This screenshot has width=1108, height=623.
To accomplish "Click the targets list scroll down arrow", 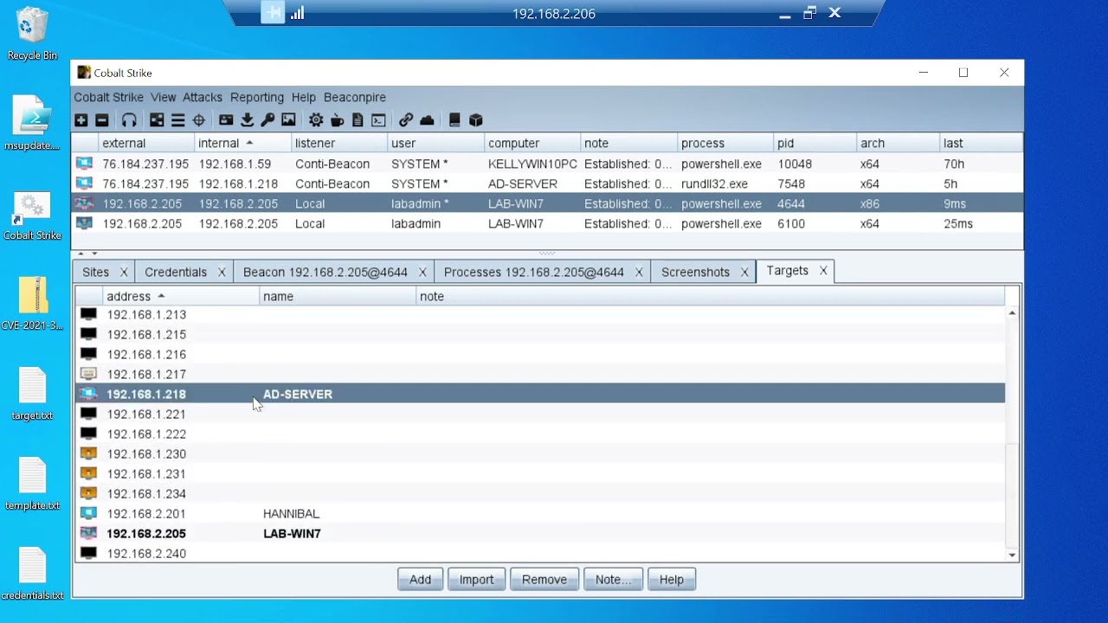I will point(1012,555).
